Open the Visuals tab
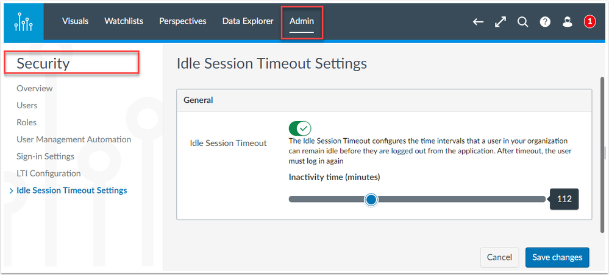Screen dimensions: 609x275 pos(76,21)
